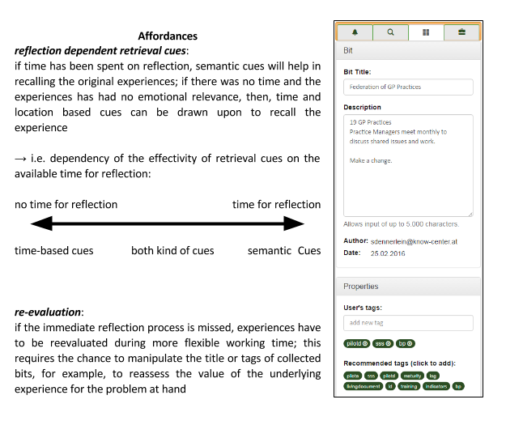Click the Bit Title input field
Screen dimensions: 506x442
(x=408, y=87)
